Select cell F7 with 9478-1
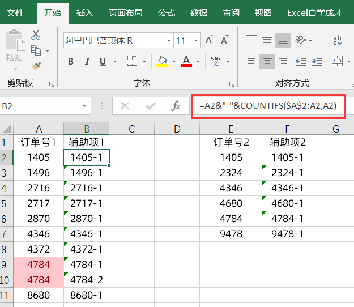 coord(287,234)
